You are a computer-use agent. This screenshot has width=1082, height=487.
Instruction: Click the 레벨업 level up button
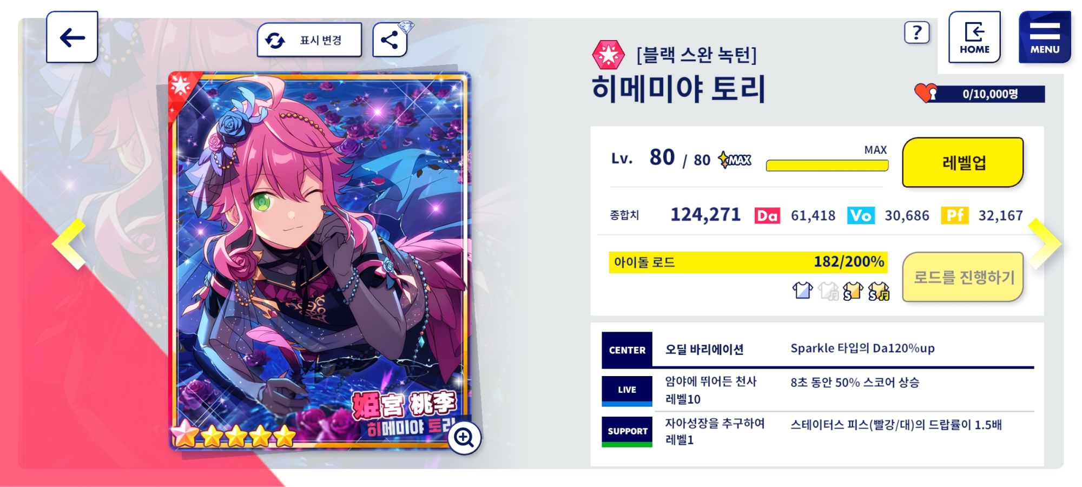pos(963,162)
